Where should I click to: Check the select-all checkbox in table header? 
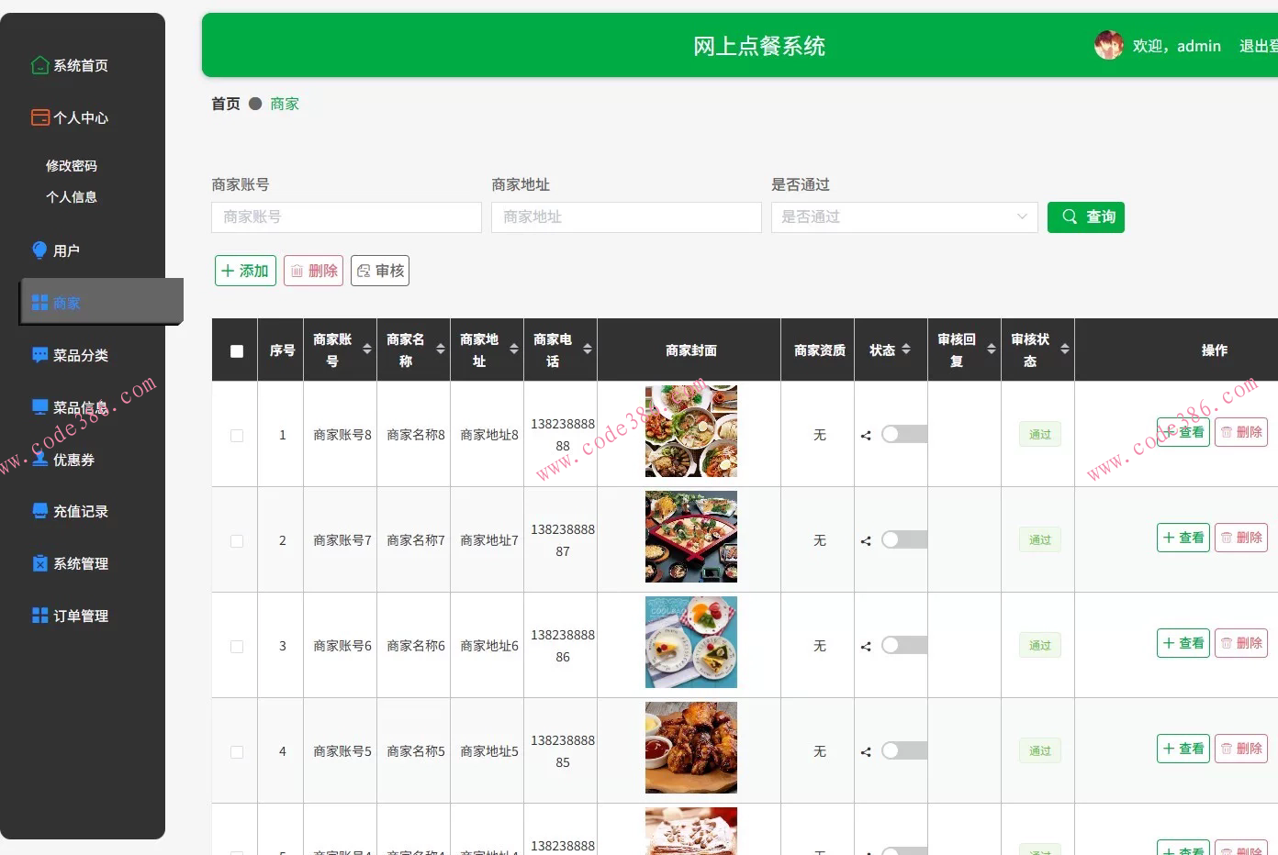(x=236, y=349)
